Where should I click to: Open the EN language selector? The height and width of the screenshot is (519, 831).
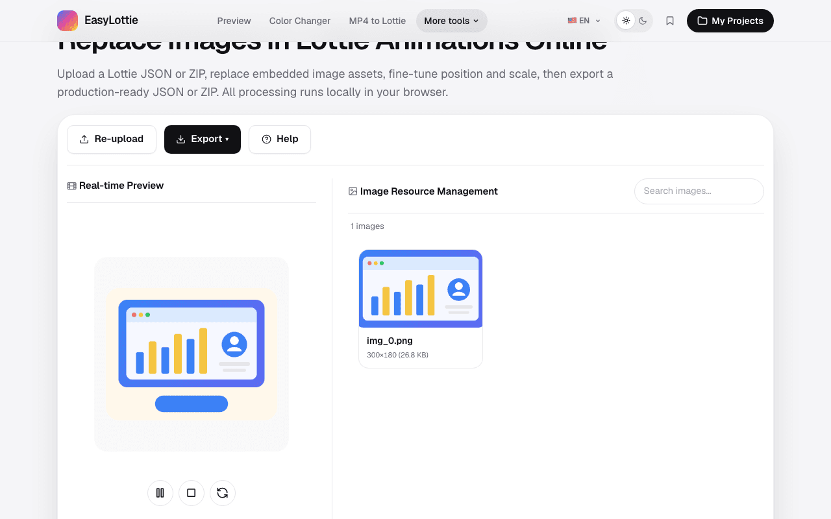[x=584, y=21]
